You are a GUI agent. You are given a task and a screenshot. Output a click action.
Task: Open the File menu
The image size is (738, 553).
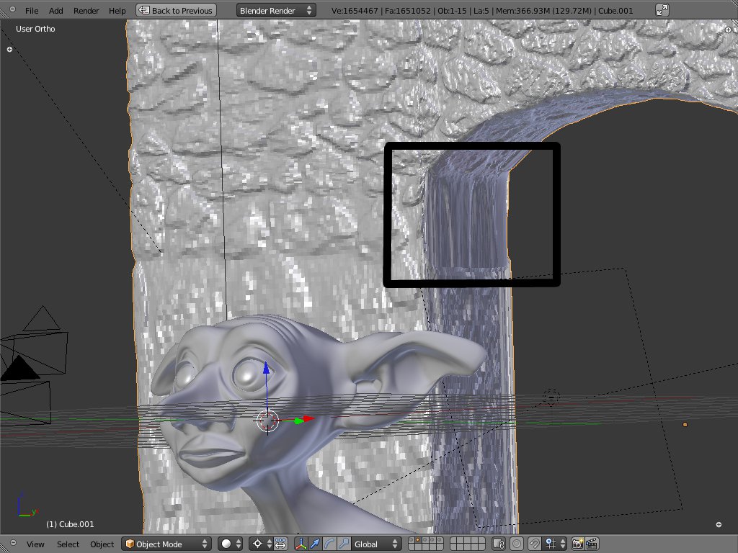[x=32, y=10]
